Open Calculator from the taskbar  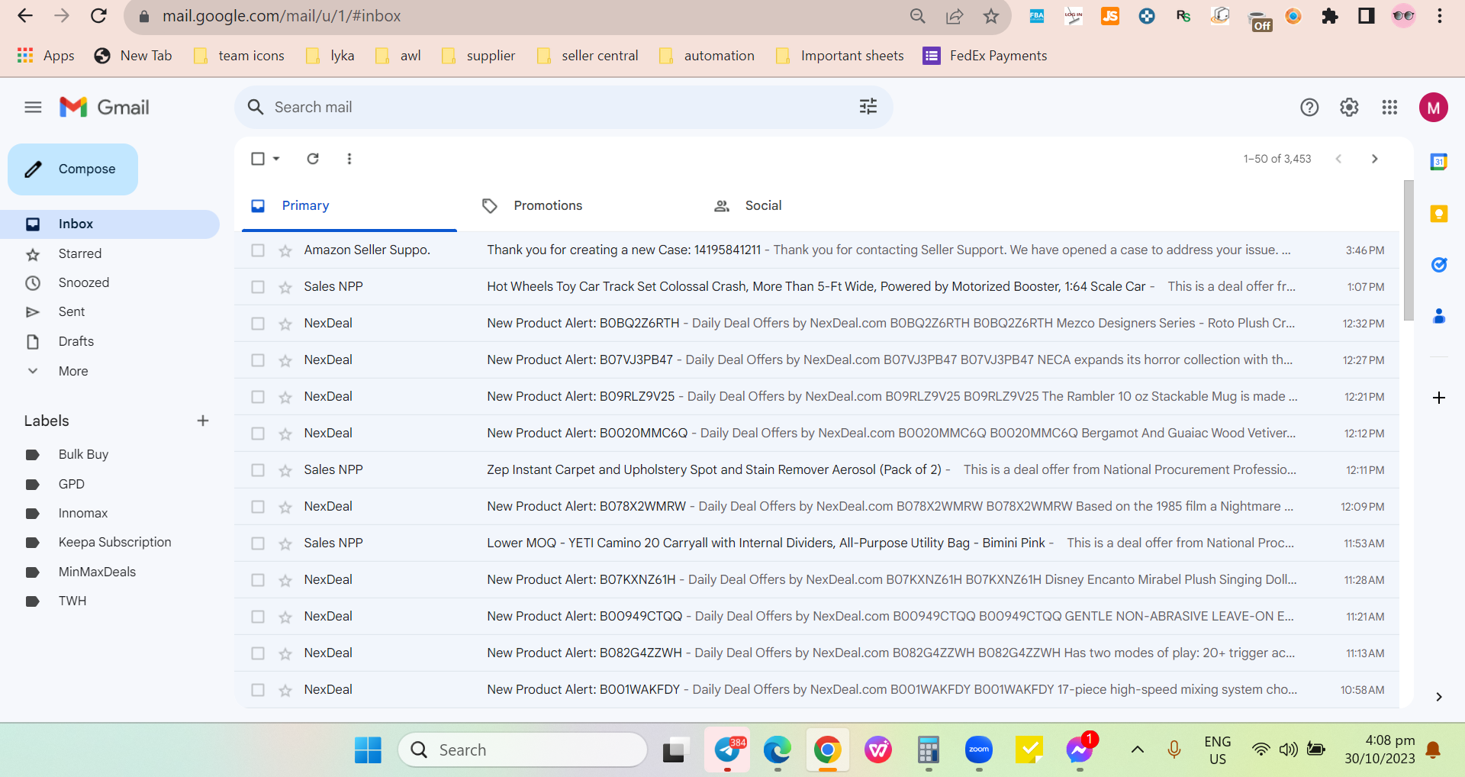(x=929, y=750)
